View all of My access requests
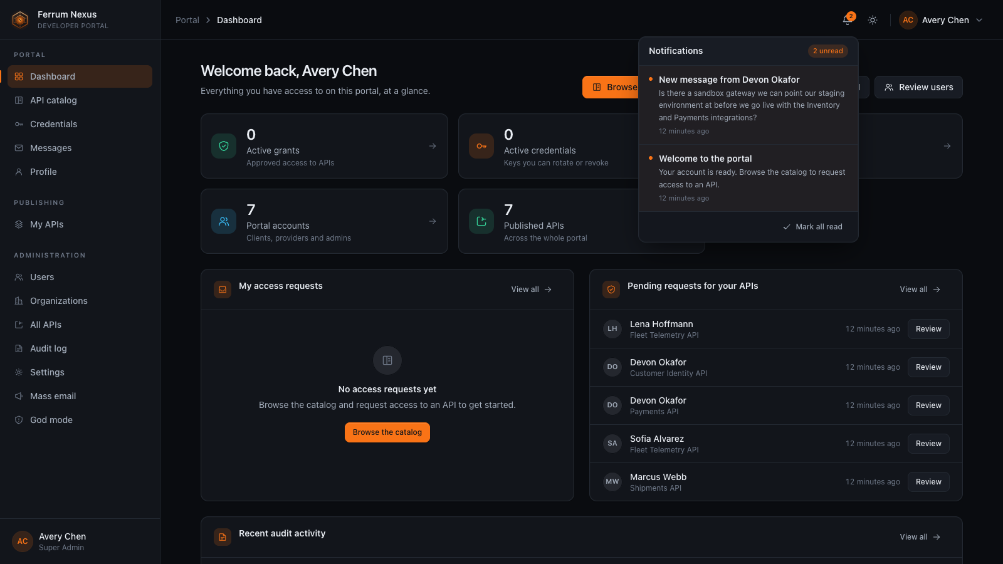The image size is (1003, 564). 532,290
